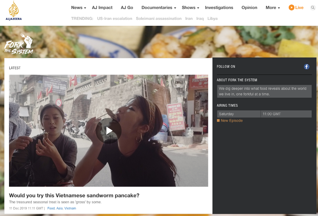Click the Al Jazeera logo
This screenshot has width=318, height=216.
click(13, 10)
